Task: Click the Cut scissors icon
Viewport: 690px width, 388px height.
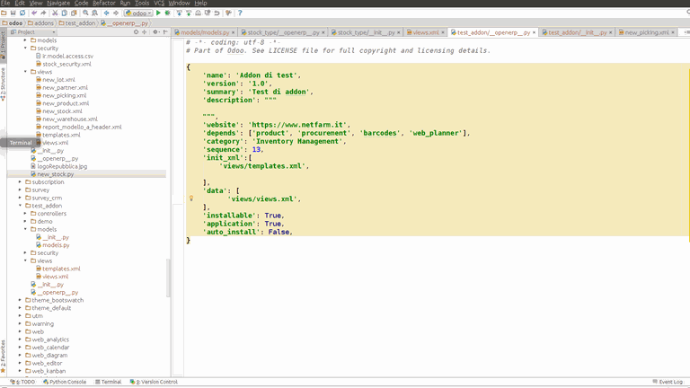Action: pyautogui.click(x=55, y=13)
